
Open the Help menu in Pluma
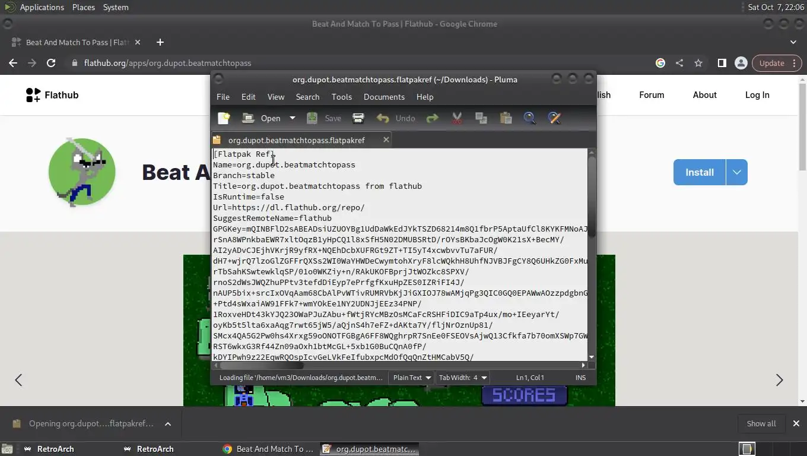tap(425, 97)
